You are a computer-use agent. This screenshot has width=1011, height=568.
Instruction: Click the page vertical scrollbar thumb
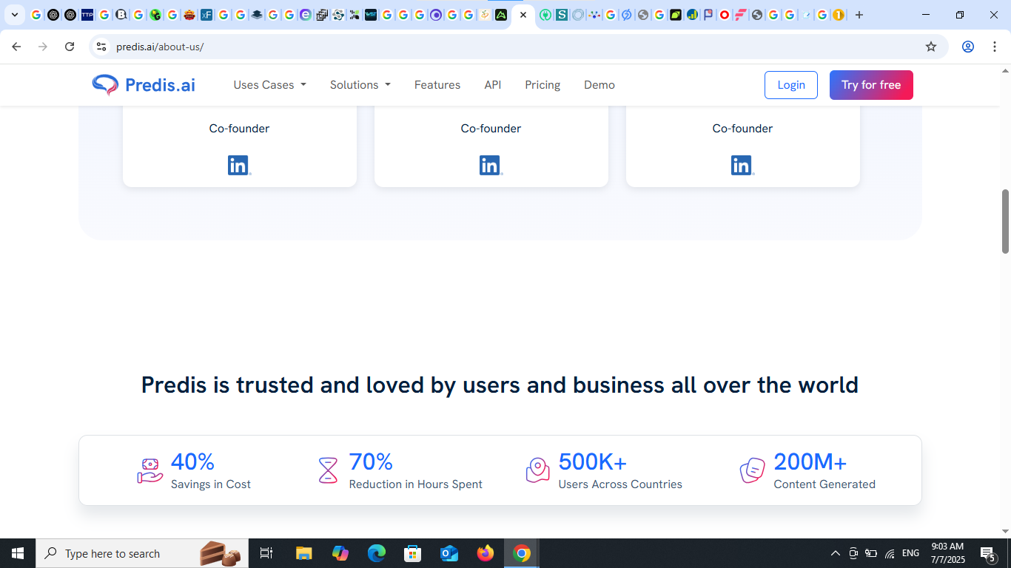pos(1005,222)
